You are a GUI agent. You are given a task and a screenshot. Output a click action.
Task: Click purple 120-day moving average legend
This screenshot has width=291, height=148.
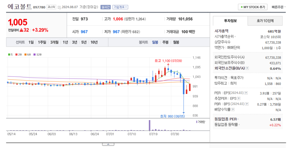tap(37, 54)
